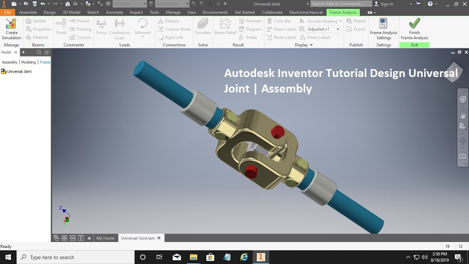The height and width of the screenshot is (264, 469).
Task: Expand the Display panel dropdown
Action: coord(311,45)
